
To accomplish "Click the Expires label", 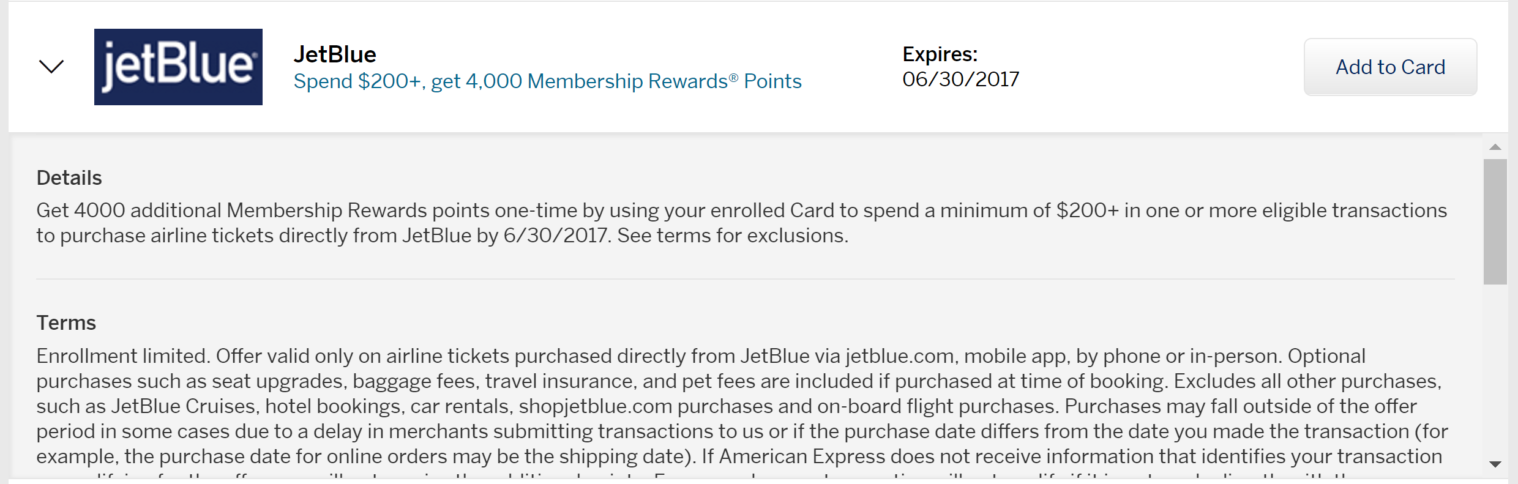I will point(940,54).
